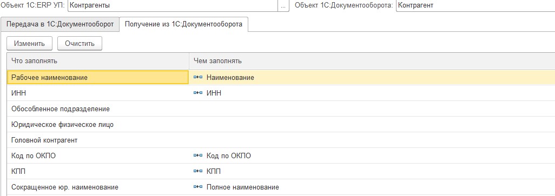Screen dimensions: 555x196
Task: Click the Полное наименование value cell
Action: coord(372,187)
